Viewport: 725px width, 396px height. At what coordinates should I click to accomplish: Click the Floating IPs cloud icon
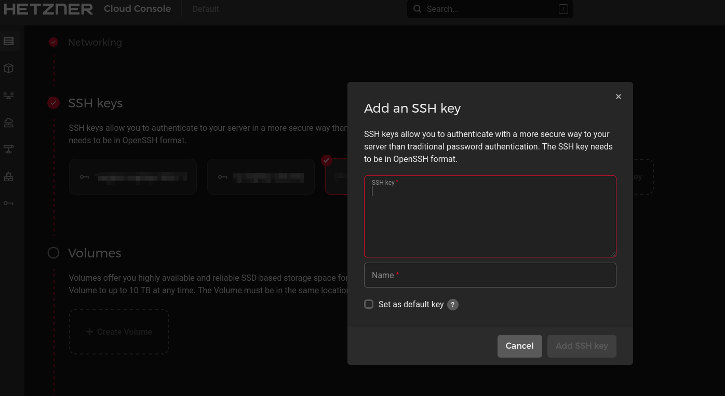9,122
